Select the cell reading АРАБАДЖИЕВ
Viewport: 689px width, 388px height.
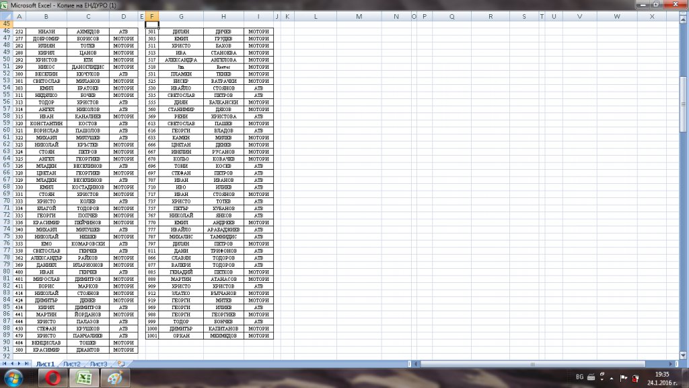[223, 230]
